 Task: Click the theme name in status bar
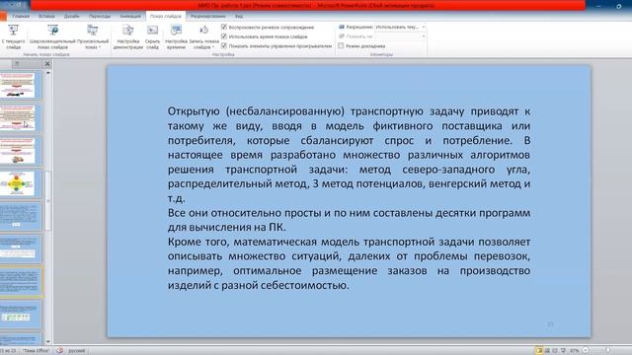36,351
